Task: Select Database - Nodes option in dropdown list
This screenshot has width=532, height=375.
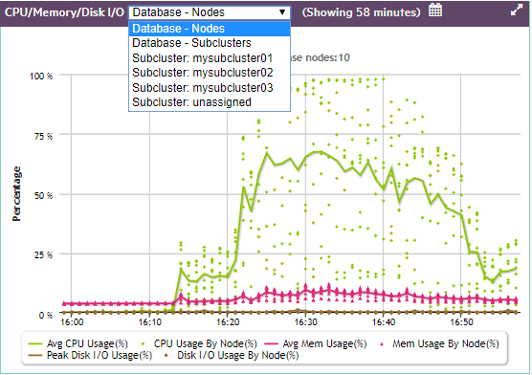Action: tap(210, 29)
